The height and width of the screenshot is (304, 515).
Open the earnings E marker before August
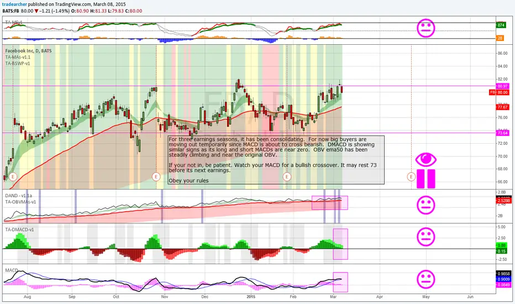click(13, 177)
